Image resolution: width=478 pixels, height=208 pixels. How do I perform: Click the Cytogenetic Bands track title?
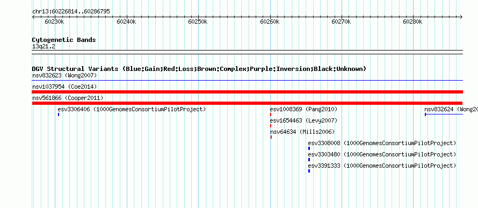coord(64,40)
